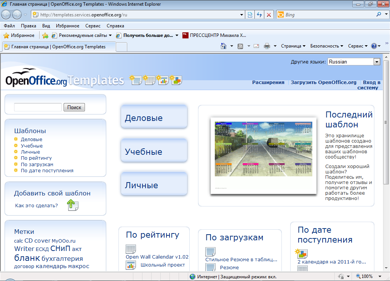Open the large Личные category button
The height and width of the screenshot is (281, 390).
154,184
